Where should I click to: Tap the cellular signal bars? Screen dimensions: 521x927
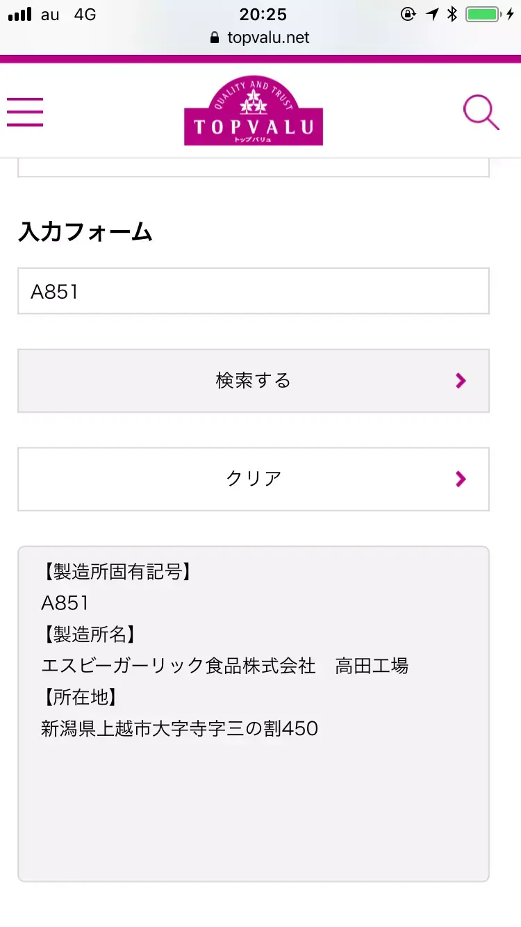coord(20,15)
